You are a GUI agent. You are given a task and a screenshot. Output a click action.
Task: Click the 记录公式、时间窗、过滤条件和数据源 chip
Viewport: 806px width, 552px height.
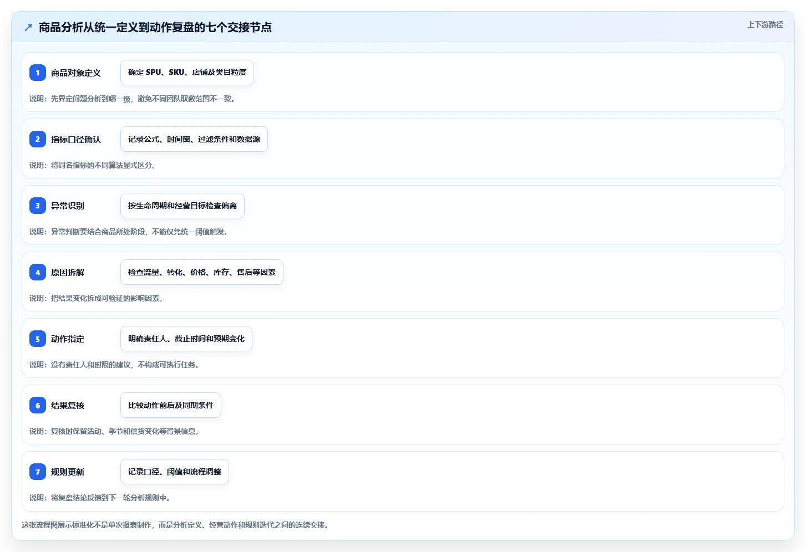pyautogui.click(x=194, y=139)
